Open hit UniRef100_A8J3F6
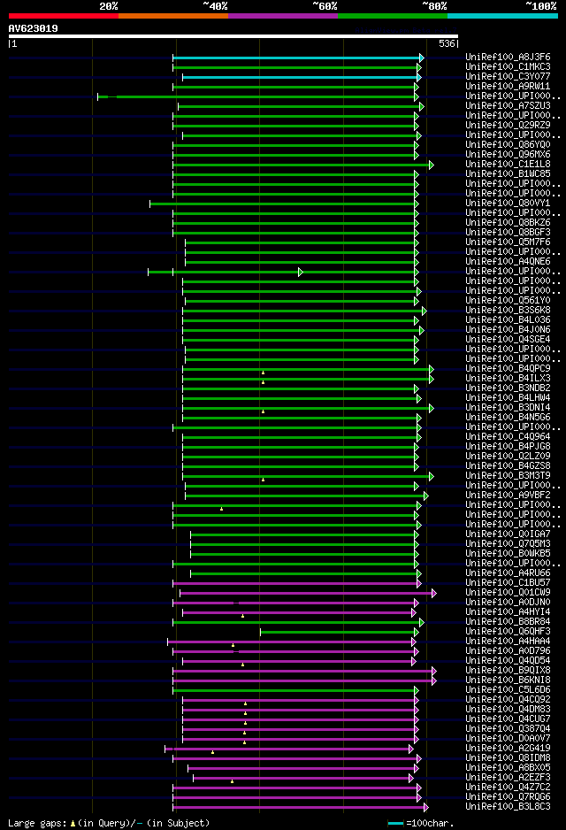 point(508,57)
